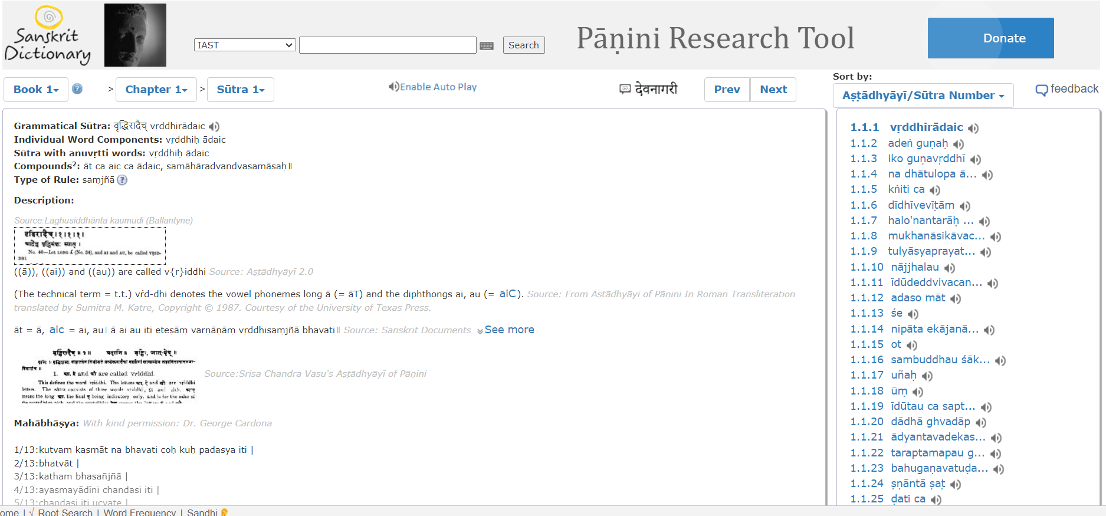Click the Search button
1106x516 pixels.
pyautogui.click(x=524, y=45)
